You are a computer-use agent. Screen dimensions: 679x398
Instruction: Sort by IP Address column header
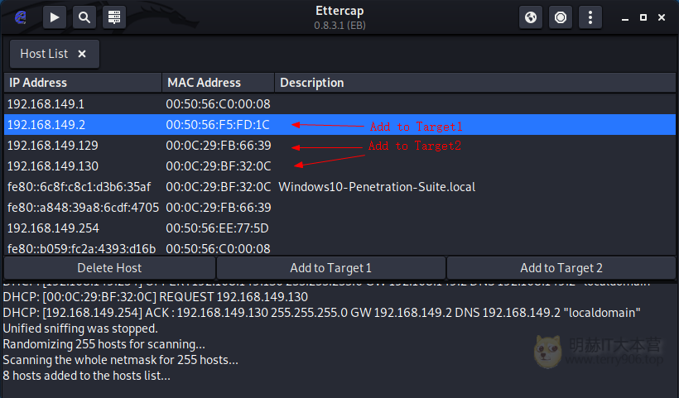click(x=83, y=83)
